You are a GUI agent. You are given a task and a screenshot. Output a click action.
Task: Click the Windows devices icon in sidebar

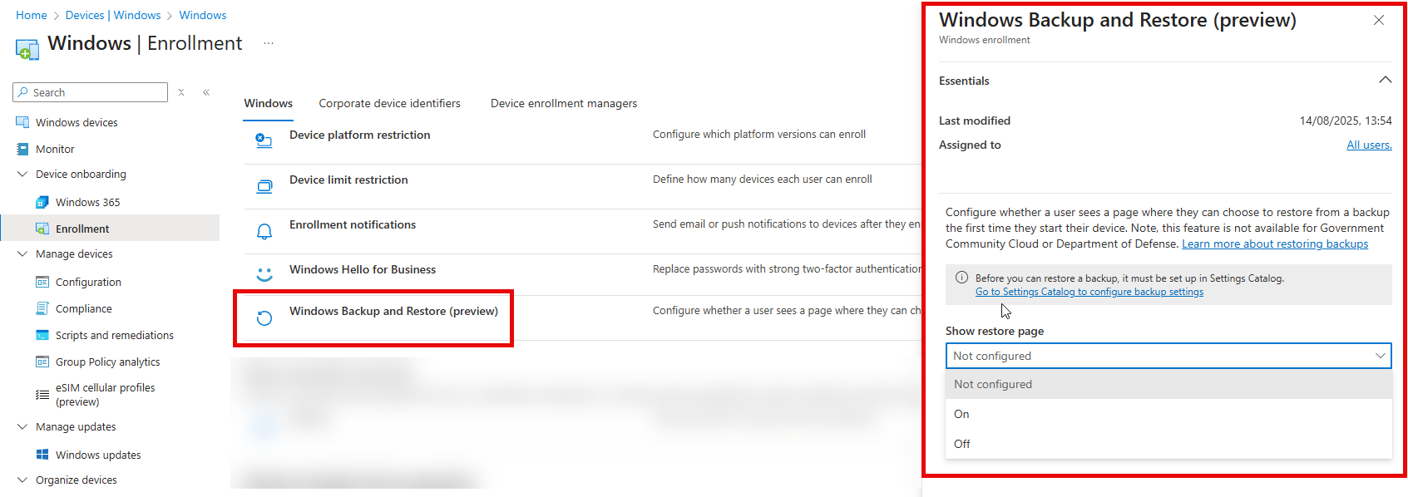pyautogui.click(x=22, y=122)
